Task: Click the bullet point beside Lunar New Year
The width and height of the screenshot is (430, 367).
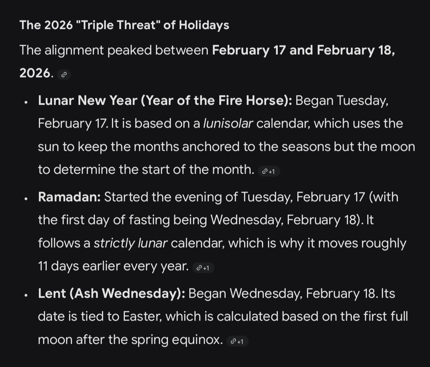Action: coord(26,102)
